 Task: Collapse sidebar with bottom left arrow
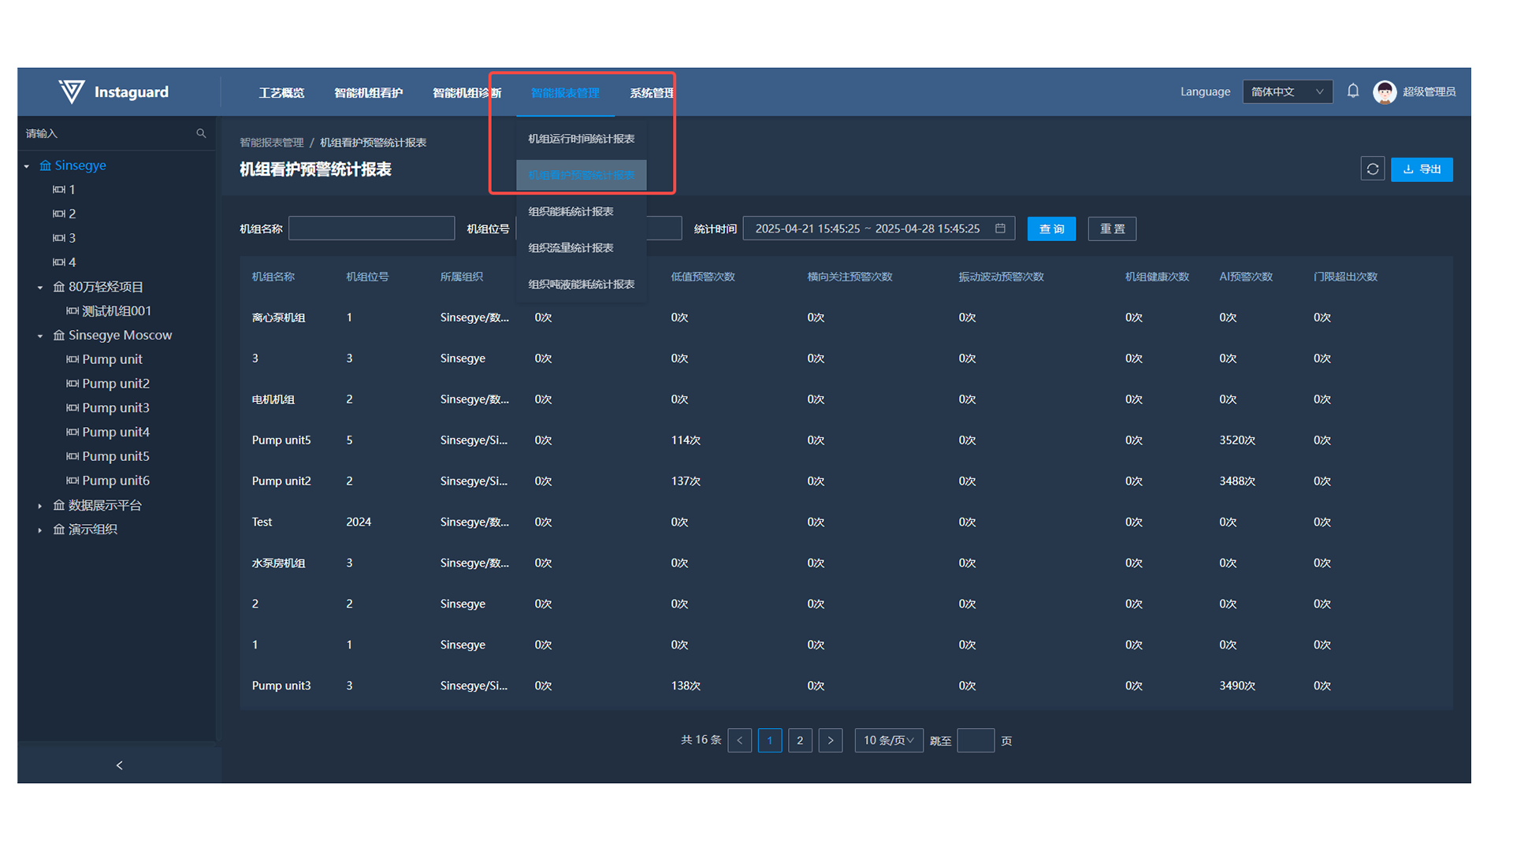119,765
